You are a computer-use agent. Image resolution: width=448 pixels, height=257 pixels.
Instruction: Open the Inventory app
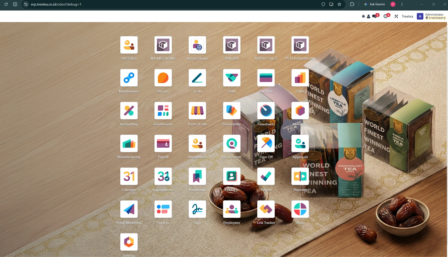300,111
